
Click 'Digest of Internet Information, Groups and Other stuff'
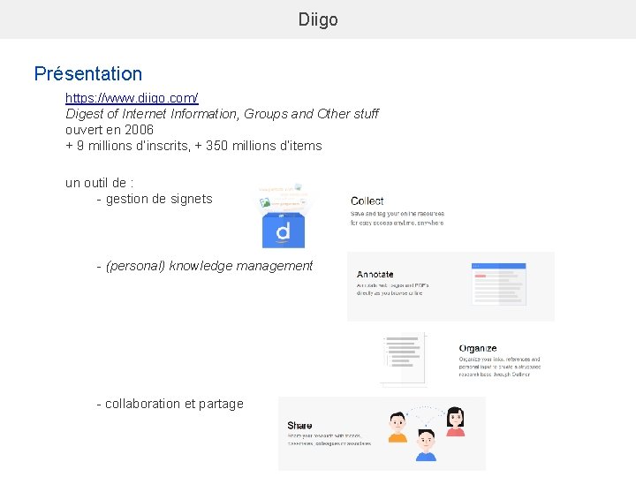(222, 114)
